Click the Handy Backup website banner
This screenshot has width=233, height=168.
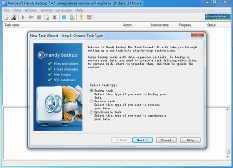pos(218,17)
